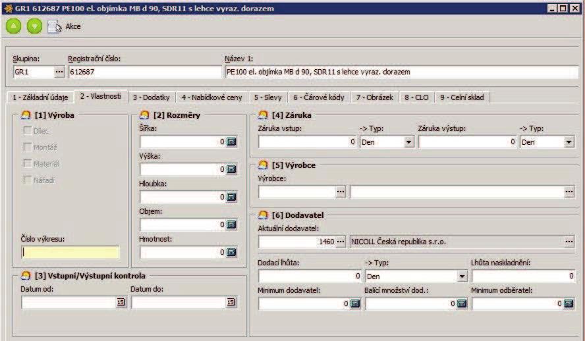The width and height of the screenshot is (585, 341).
Task: Show the 7 - Obrázek tab
Action: pos(375,97)
